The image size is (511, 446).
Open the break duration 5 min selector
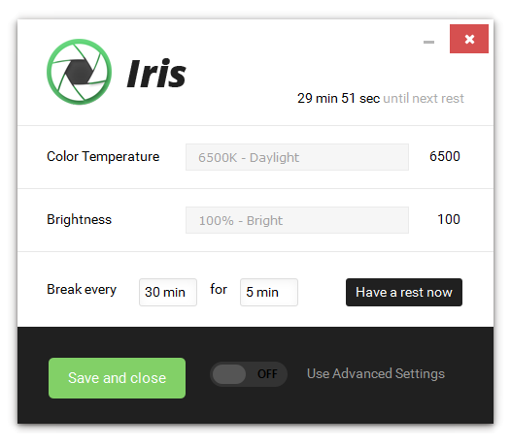point(269,292)
